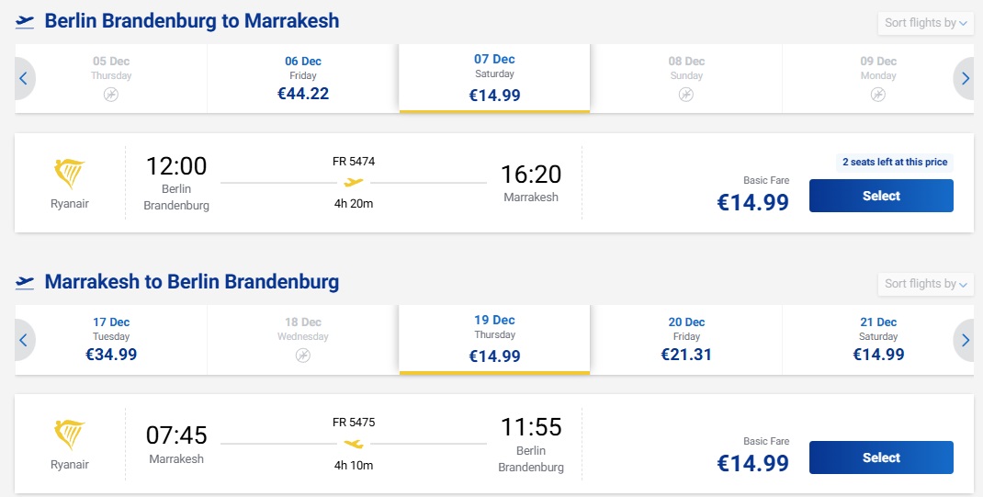The width and height of the screenshot is (983, 497).
Task: Click the no-flight icon on 05 Dec Thursday
Action: 111,95
